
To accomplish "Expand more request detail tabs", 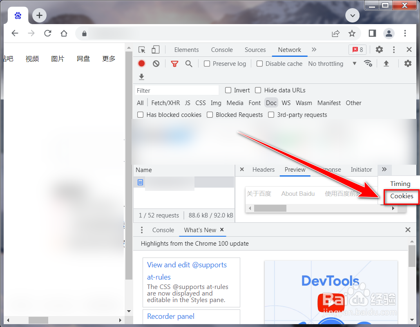I will [x=384, y=169].
